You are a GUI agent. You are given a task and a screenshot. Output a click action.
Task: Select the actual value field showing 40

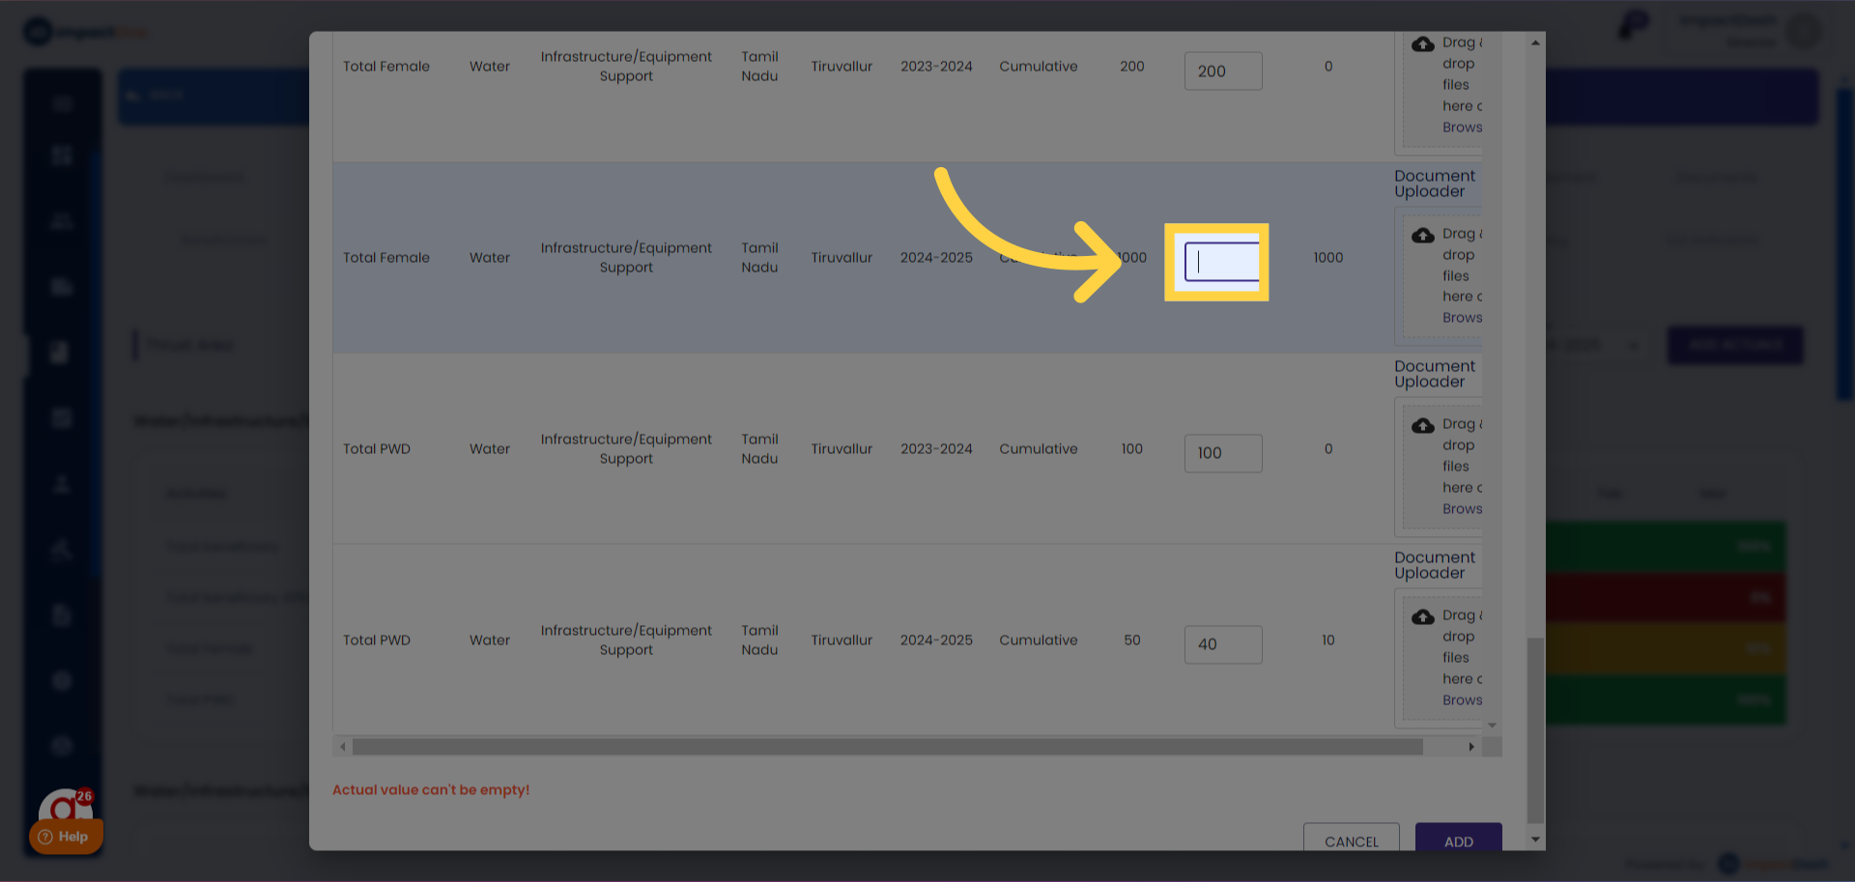(x=1222, y=644)
